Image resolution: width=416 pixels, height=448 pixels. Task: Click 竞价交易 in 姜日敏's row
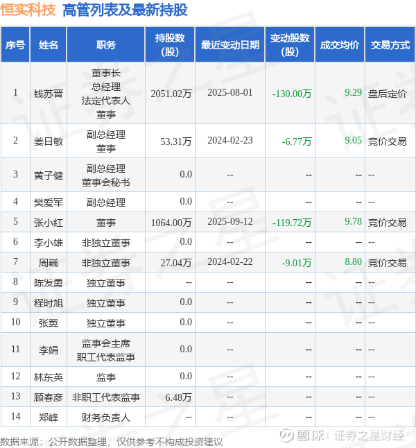click(387, 141)
